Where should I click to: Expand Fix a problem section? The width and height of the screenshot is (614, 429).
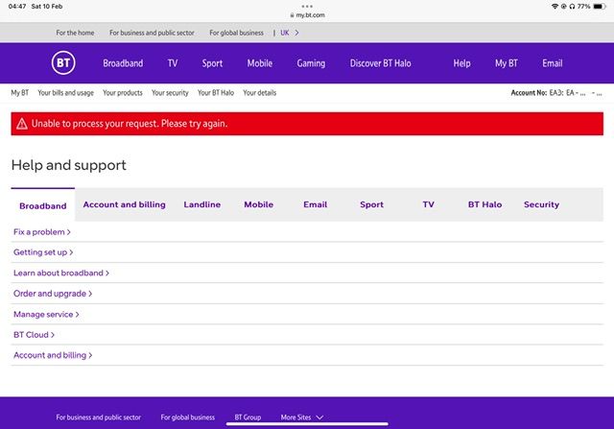point(42,232)
